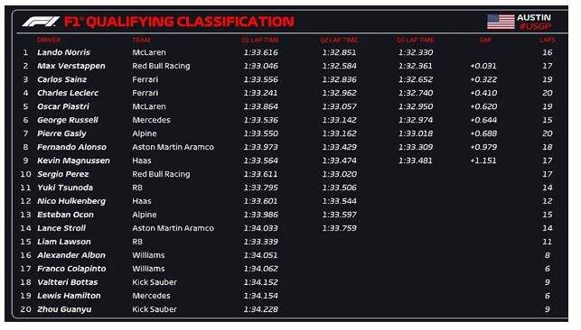Select Lewis Hamilton in position 19
581x330 pixels.
coord(69,296)
